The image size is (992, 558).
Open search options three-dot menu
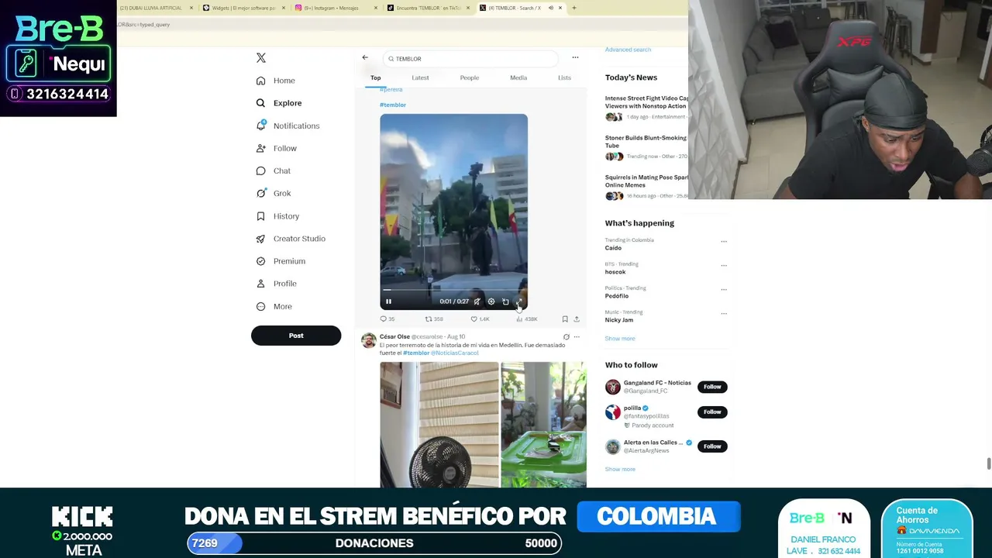point(575,57)
